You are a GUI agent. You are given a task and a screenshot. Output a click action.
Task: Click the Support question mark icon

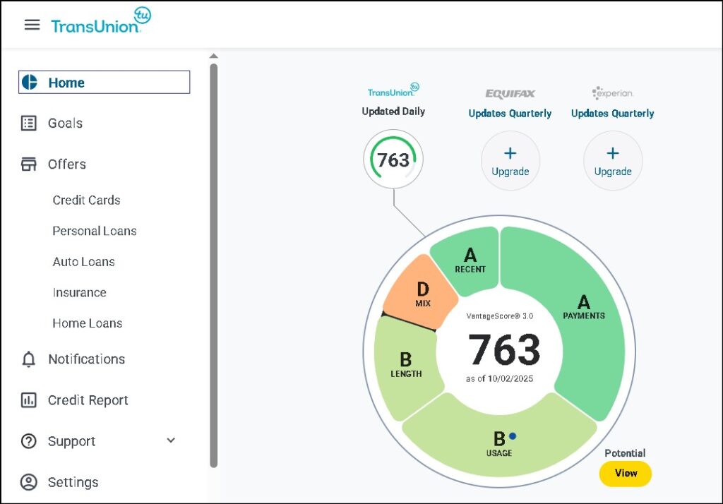[29, 441]
